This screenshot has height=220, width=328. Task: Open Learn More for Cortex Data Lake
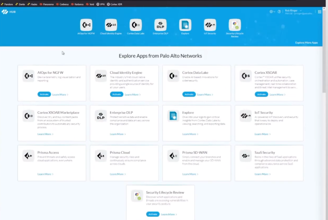[x=205, y=94]
